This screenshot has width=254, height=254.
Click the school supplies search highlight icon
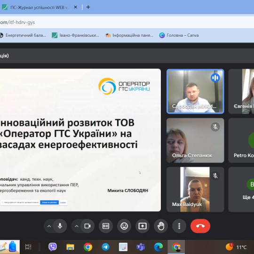pos(10,247)
